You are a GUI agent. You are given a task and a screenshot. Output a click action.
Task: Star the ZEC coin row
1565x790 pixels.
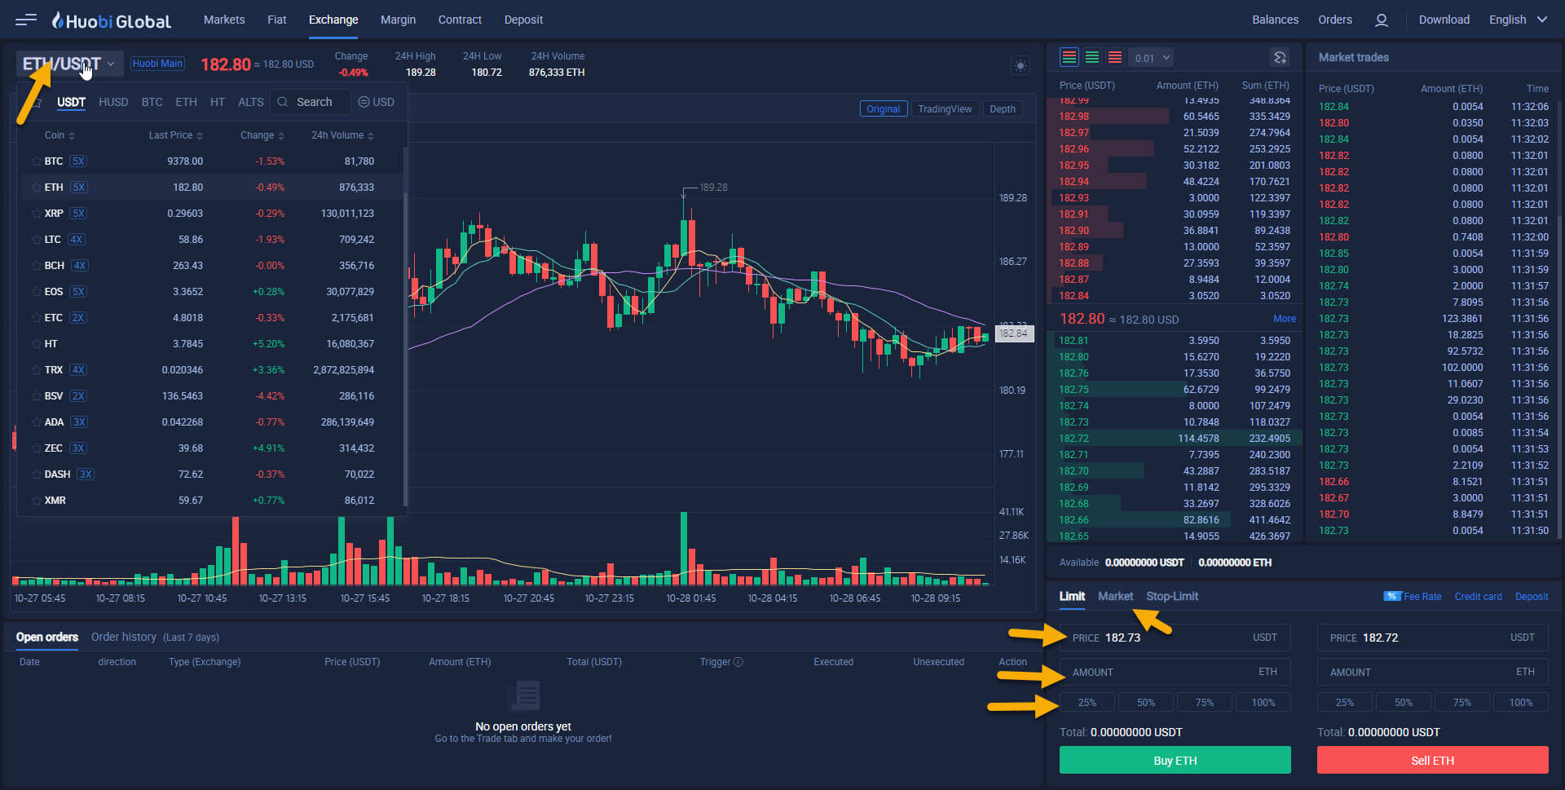tap(36, 448)
